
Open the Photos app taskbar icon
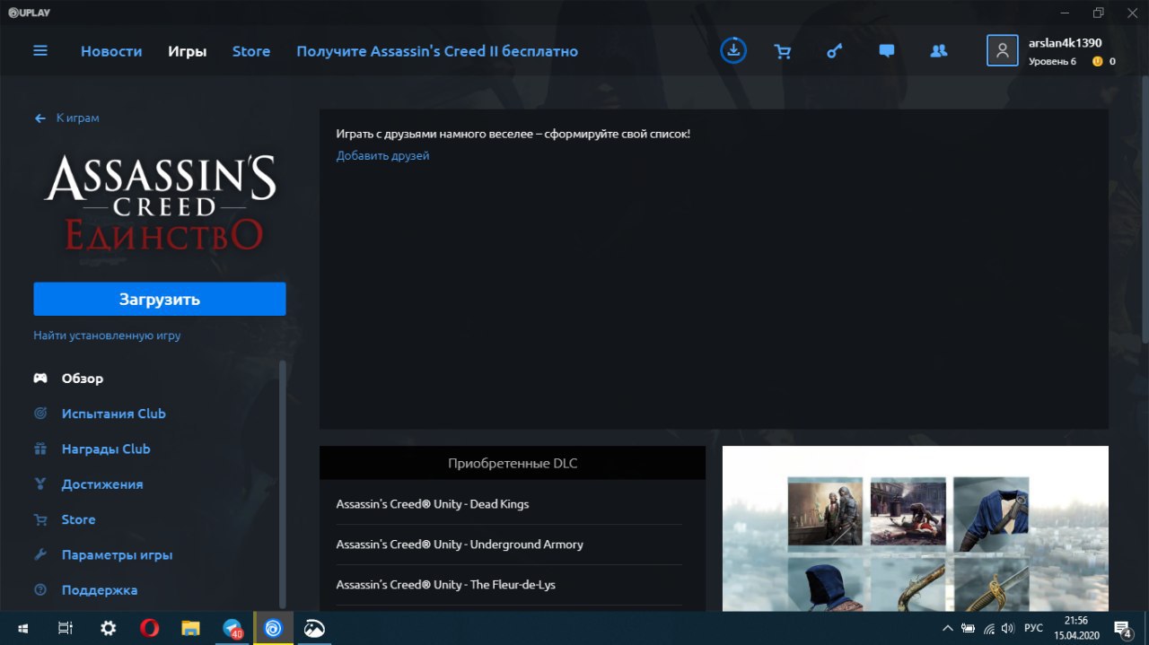point(315,628)
